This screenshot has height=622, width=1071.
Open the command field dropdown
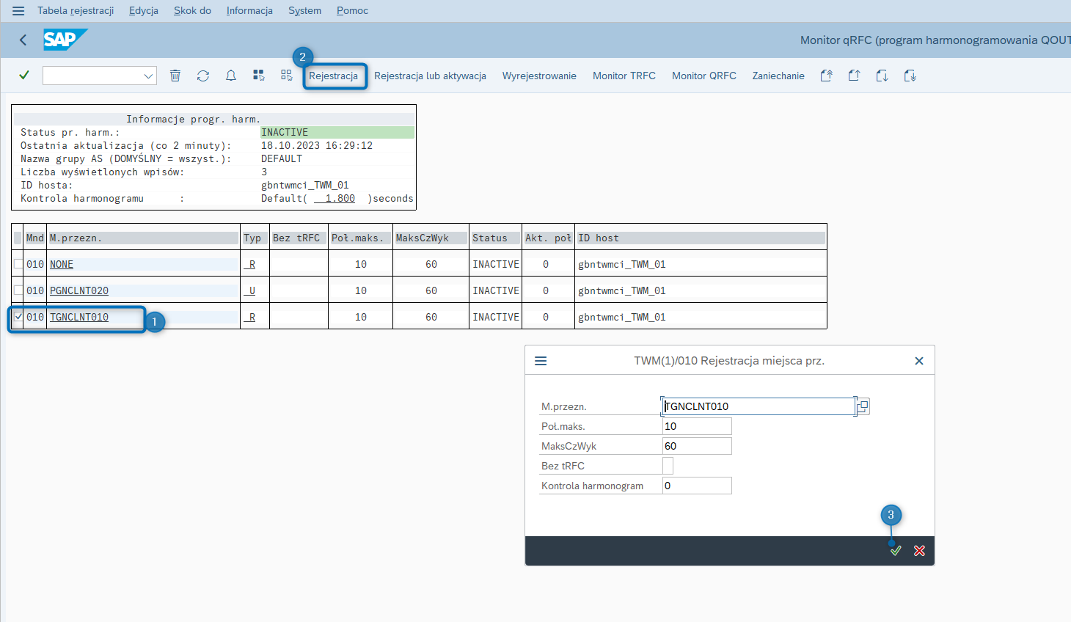148,76
